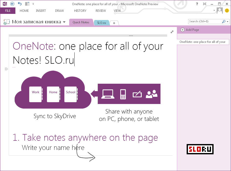Expand the Моя записная книжка notebook list
231x171 pixels.
64,22
